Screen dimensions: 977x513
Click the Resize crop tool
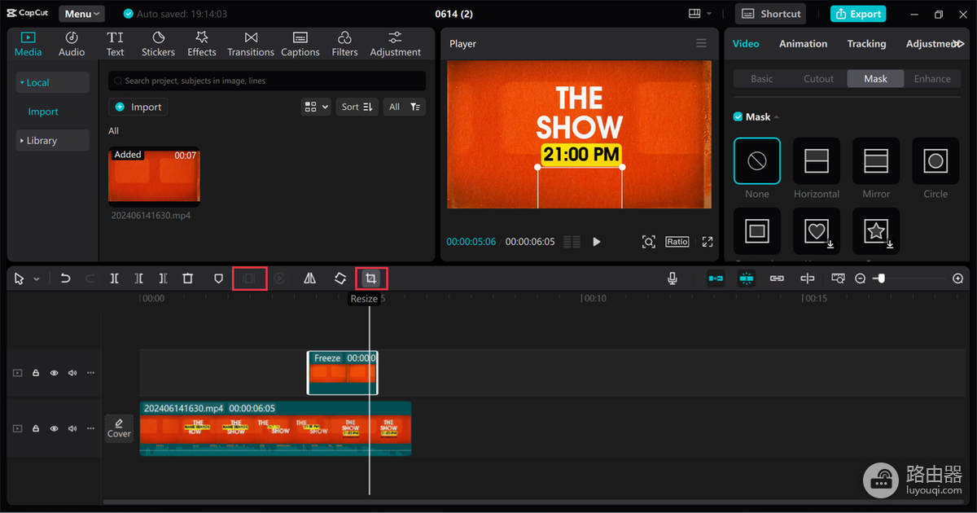(370, 278)
